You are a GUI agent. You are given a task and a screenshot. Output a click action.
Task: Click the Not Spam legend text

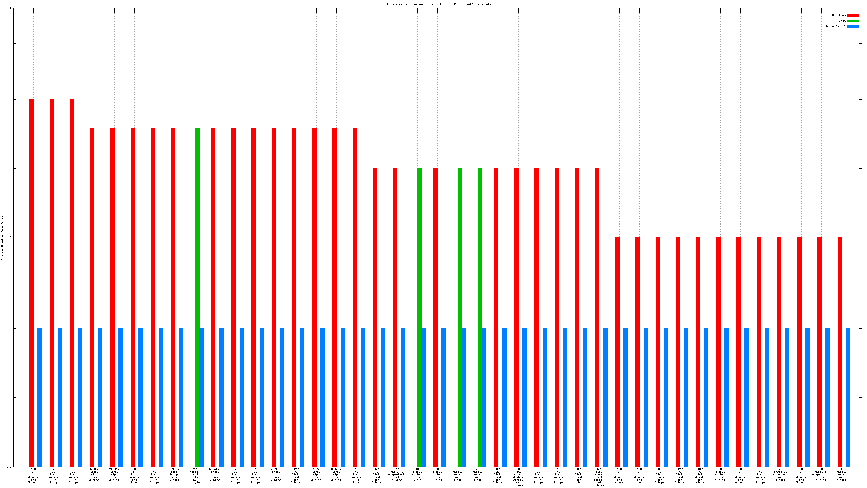838,16
